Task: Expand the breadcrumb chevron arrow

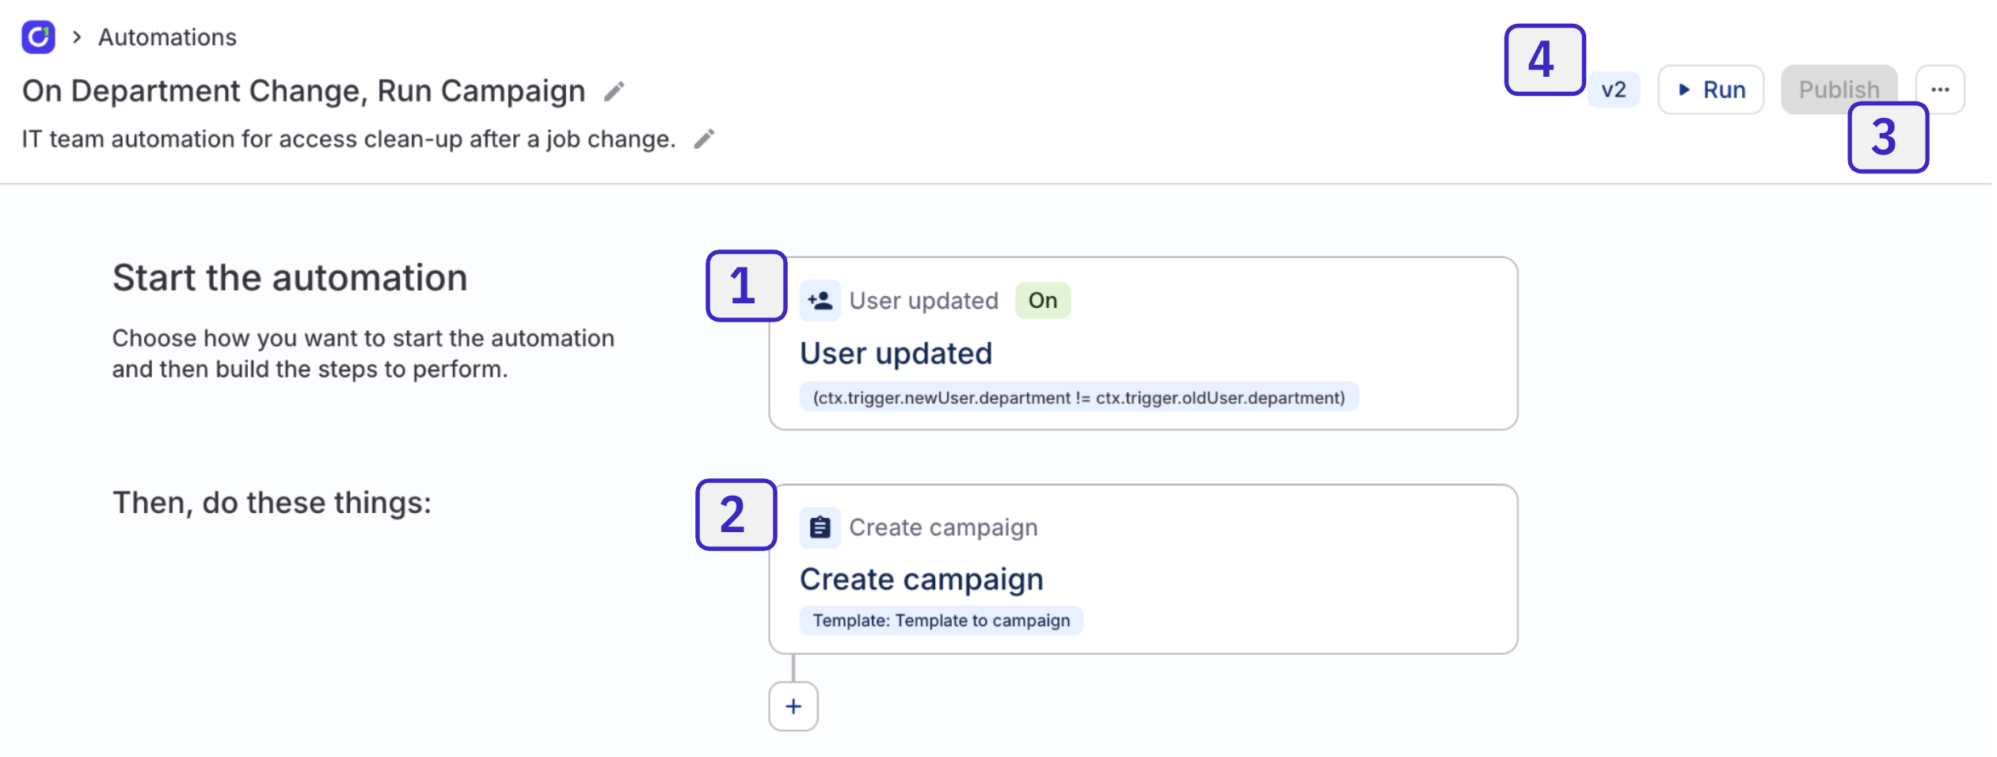Action: (77, 37)
